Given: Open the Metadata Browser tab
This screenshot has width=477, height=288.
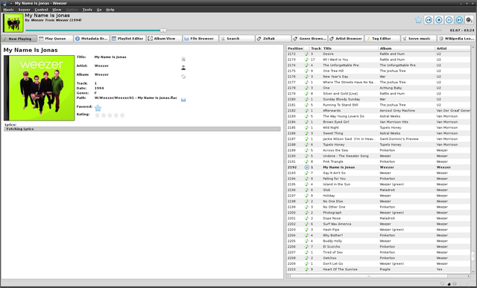Looking at the screenshot, I should [x=92, y=39].
